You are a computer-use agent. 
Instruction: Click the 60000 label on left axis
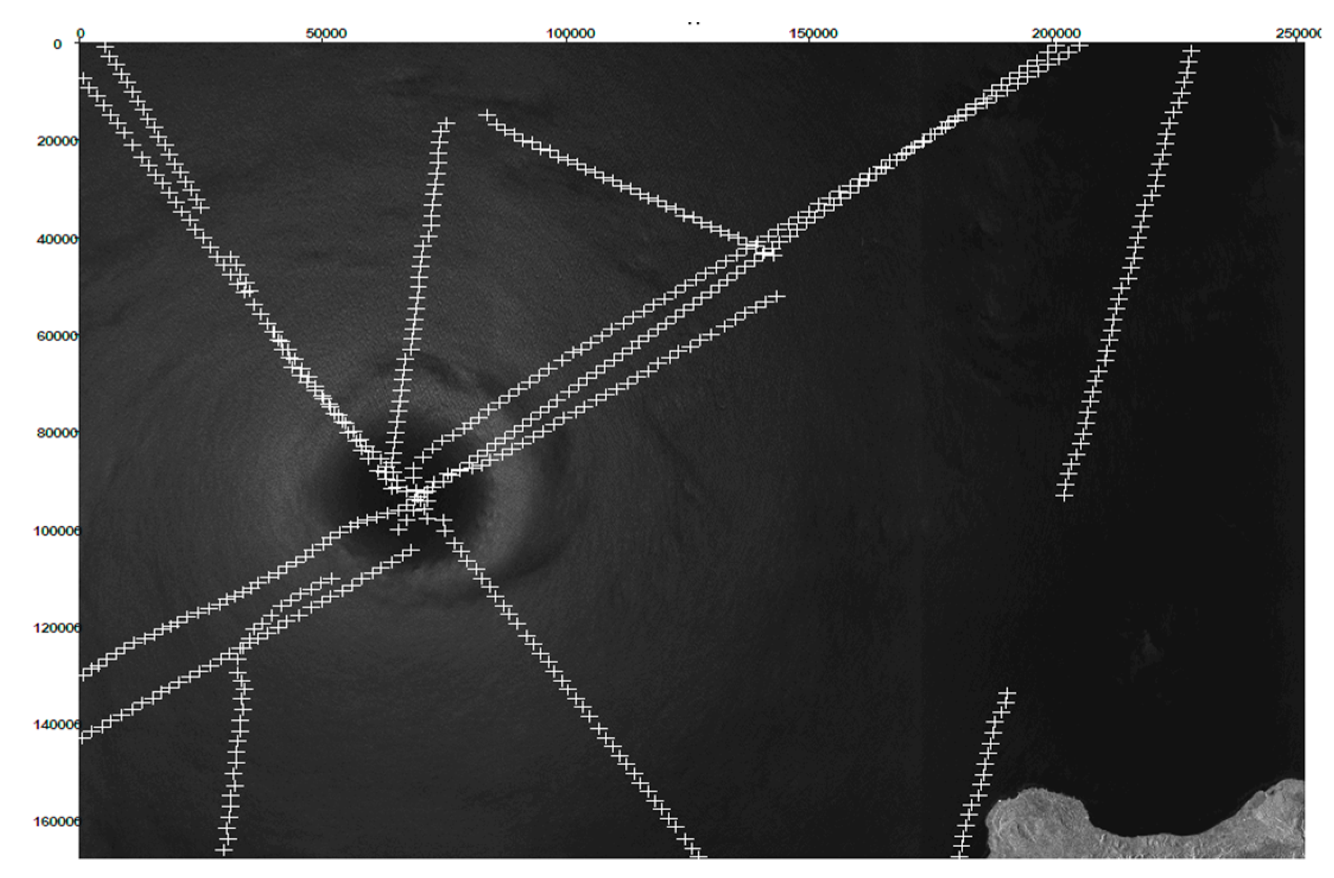(x=57, y=335)
